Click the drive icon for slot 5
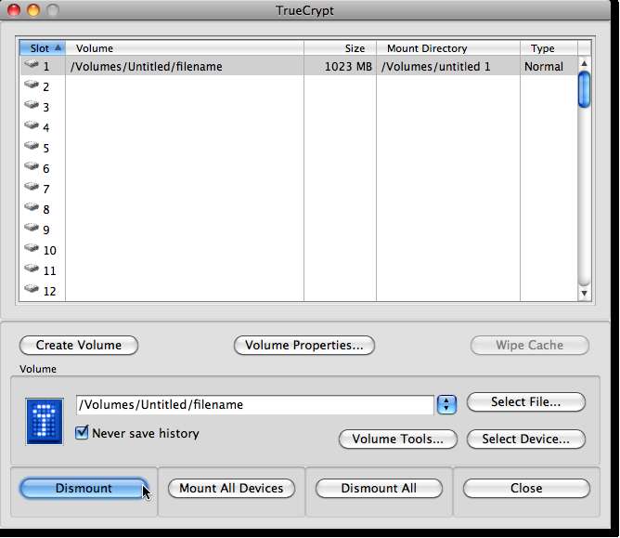 pos(32,146)
